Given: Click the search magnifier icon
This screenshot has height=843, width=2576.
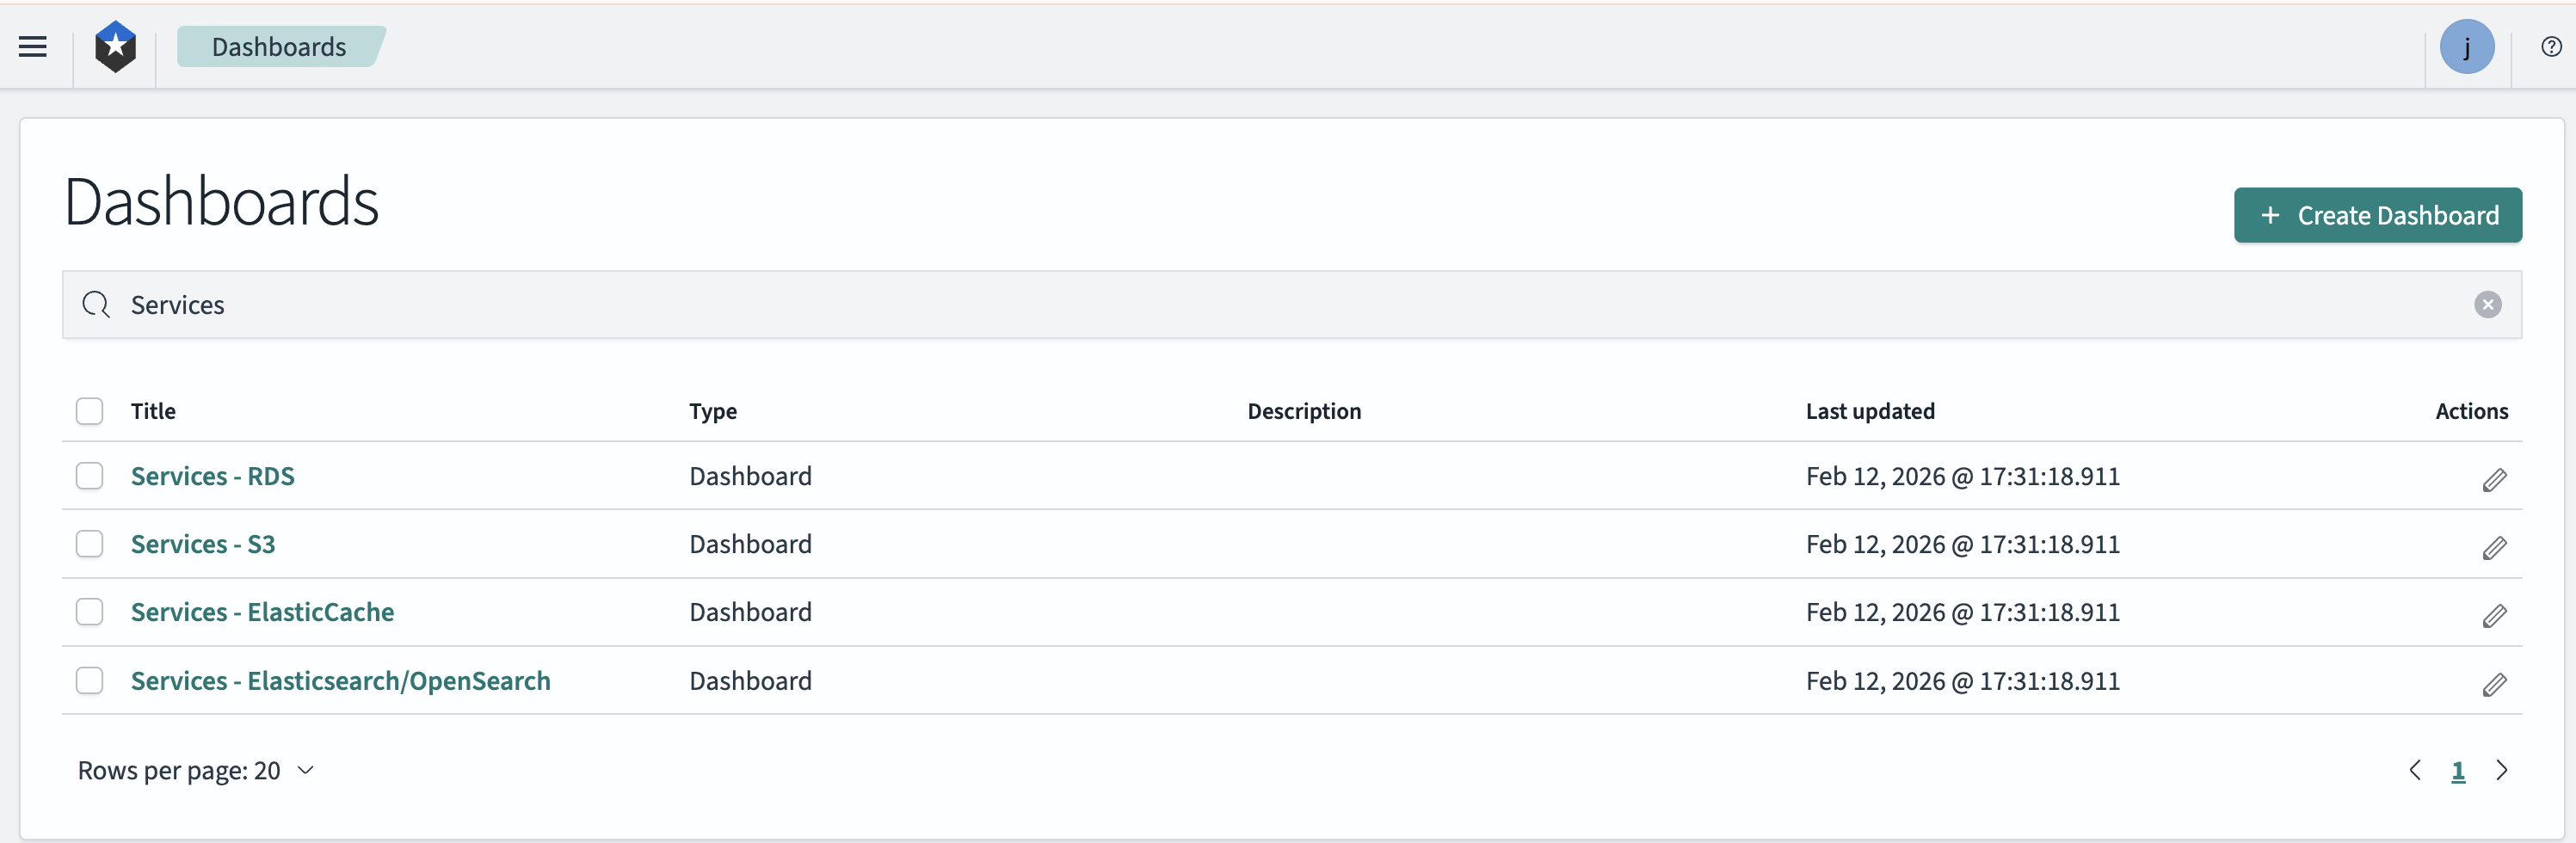Looking at the screenshot, I should click(x=96, y=305).
